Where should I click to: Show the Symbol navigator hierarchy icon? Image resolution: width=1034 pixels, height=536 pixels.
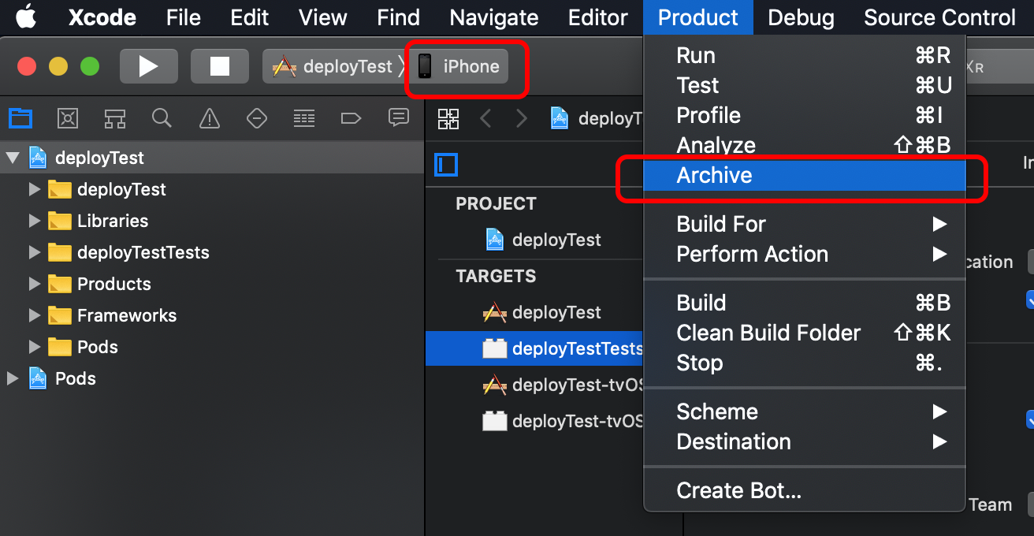click(115, 118)
